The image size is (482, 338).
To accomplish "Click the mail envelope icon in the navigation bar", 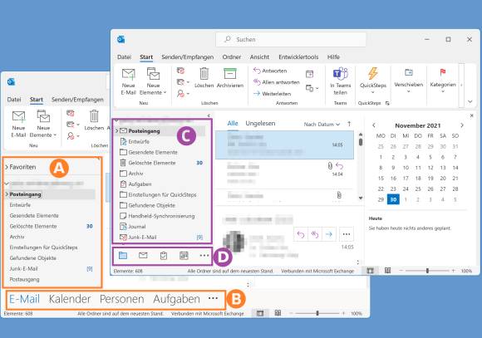I will (x=143, y=255).
